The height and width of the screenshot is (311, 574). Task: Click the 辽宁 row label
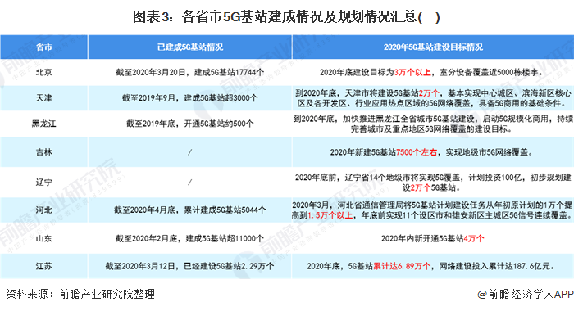click(44, 182)
